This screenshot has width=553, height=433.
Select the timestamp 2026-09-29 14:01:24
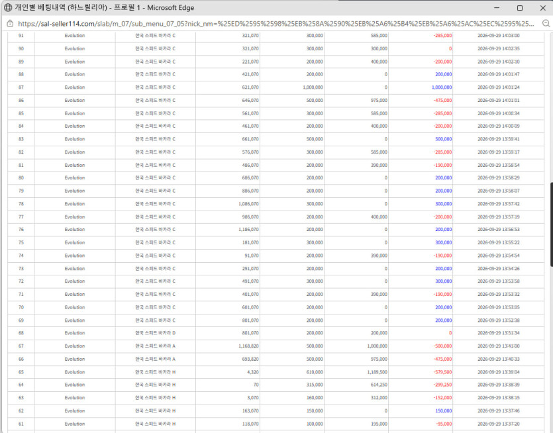coord(498,87)
